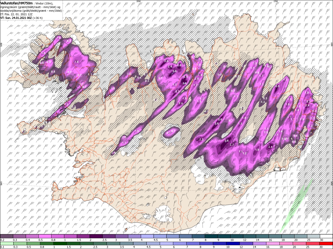Select the 25 light gray swatch, upper legend
This screenshot has width=333, height=249.
313,236
